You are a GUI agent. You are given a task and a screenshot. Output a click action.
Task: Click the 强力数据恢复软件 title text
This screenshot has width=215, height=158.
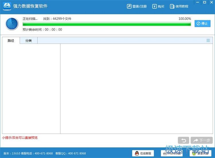[x=30, y=6]
